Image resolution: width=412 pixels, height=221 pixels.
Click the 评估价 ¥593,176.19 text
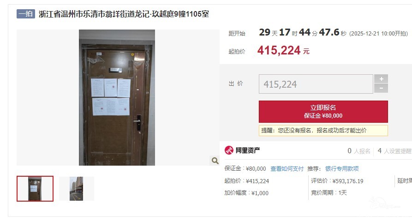(337, 181)
